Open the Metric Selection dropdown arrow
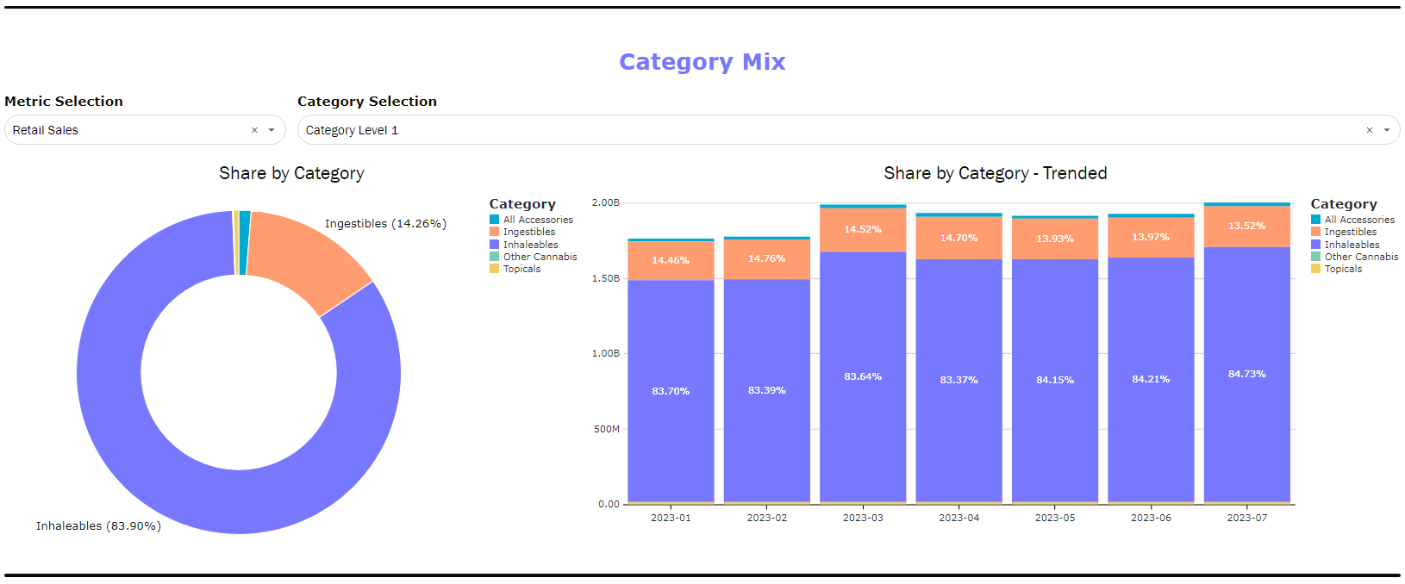The image size is (1405, 584). coord(272,130)
